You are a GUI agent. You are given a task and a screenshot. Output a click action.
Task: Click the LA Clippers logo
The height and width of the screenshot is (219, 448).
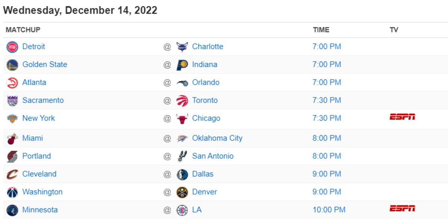[x=183, y=210]
